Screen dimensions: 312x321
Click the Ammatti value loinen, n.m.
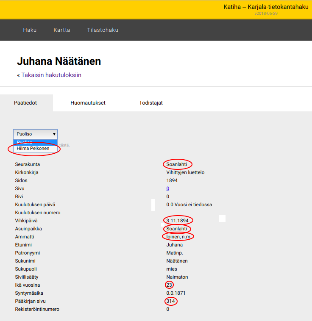[179, 237]
